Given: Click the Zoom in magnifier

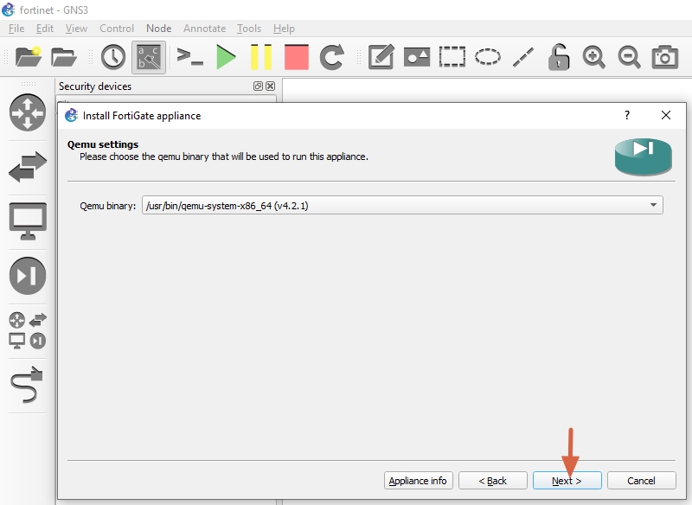Looking at the screenshot, I should pyautogui.click(x=593, y=57).
